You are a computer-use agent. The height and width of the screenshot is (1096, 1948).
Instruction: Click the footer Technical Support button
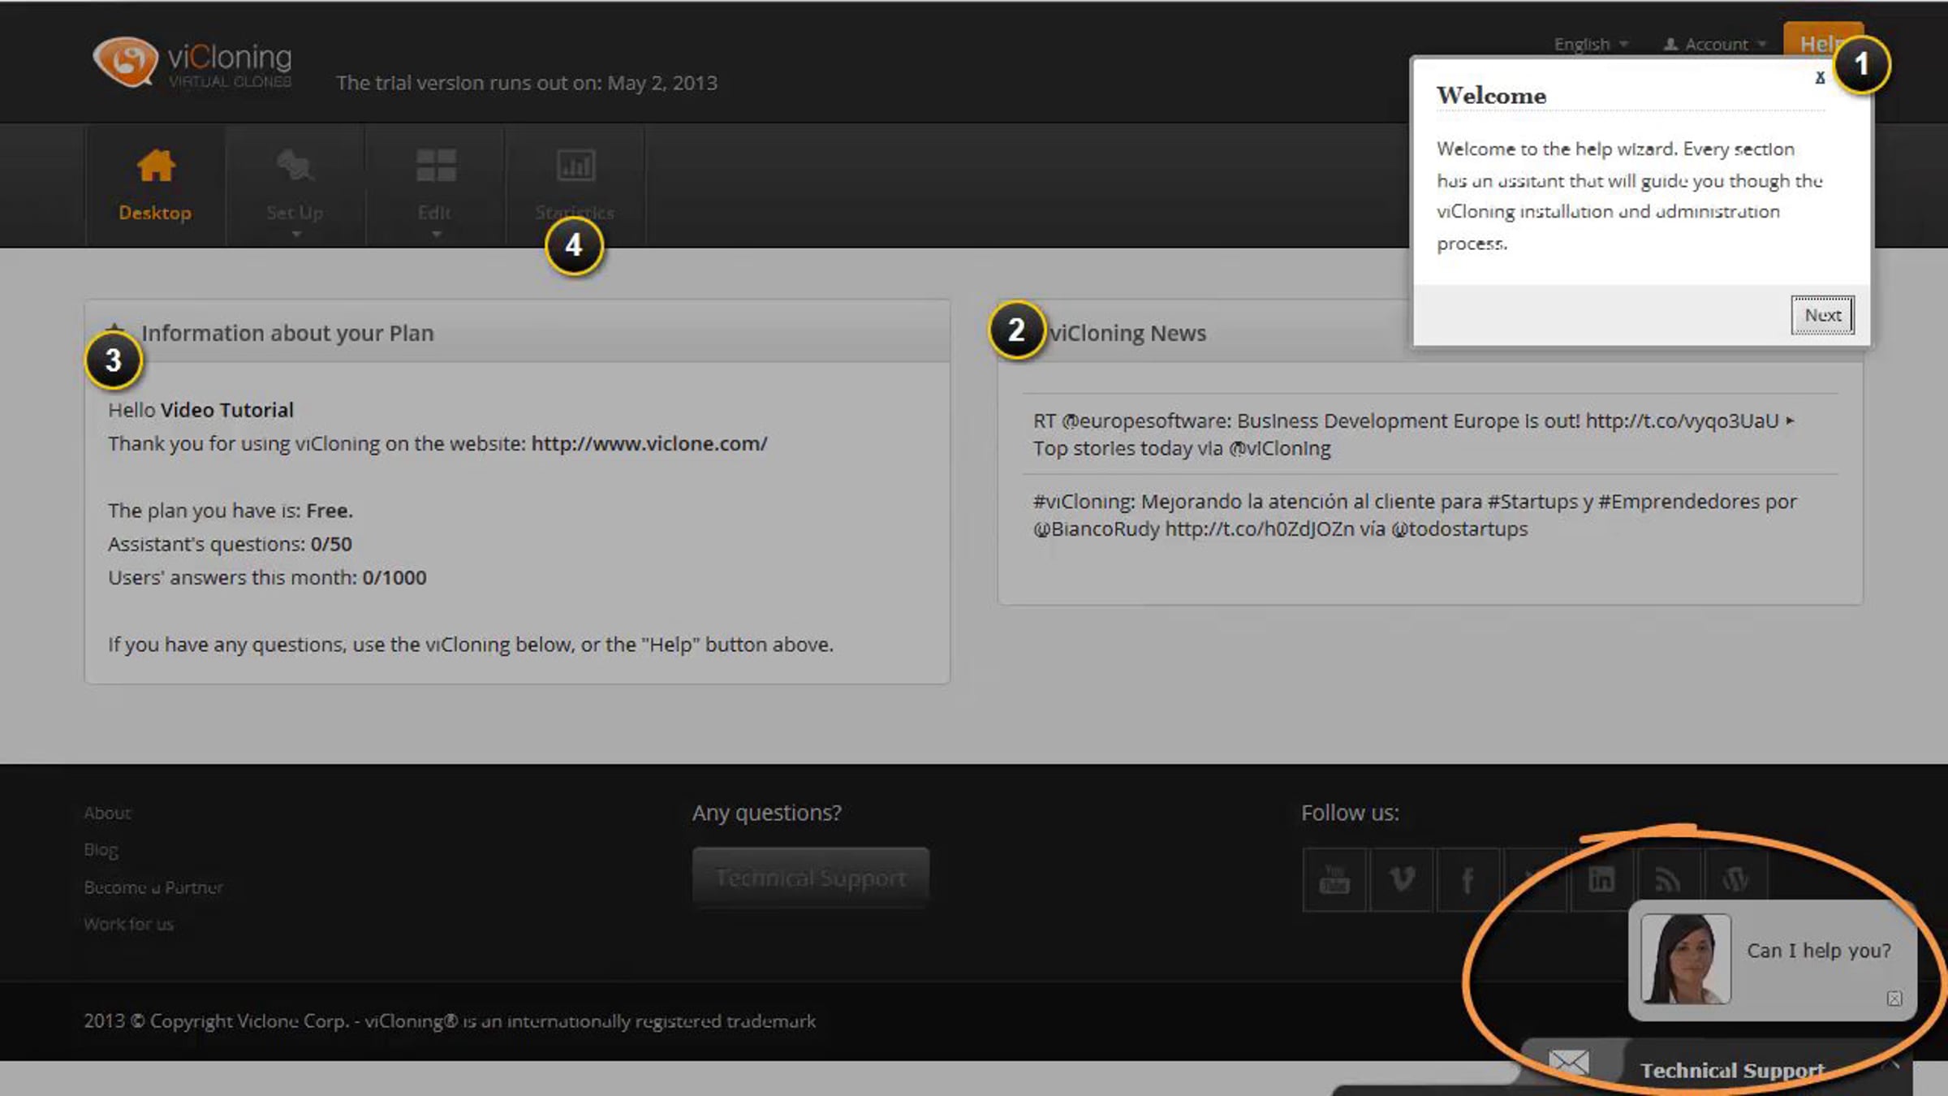coord(810,878)
